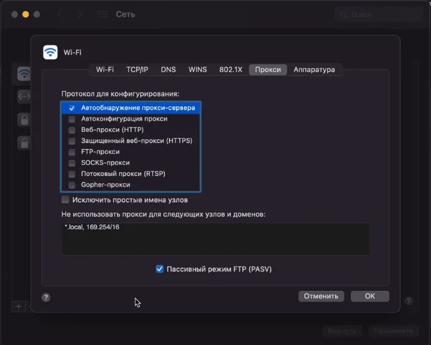The height and width of the screenshot is (345, 431).
Task: Enable SOCKS-прокси checkbox
Action: coord(72,163)
